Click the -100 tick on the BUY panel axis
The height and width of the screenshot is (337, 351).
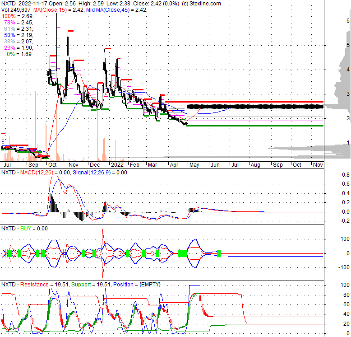(344, 267)
